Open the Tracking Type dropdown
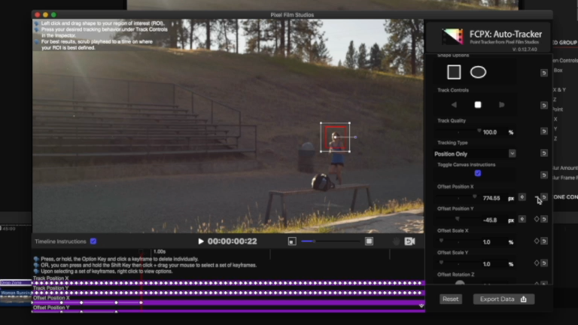 pos(512,153)
